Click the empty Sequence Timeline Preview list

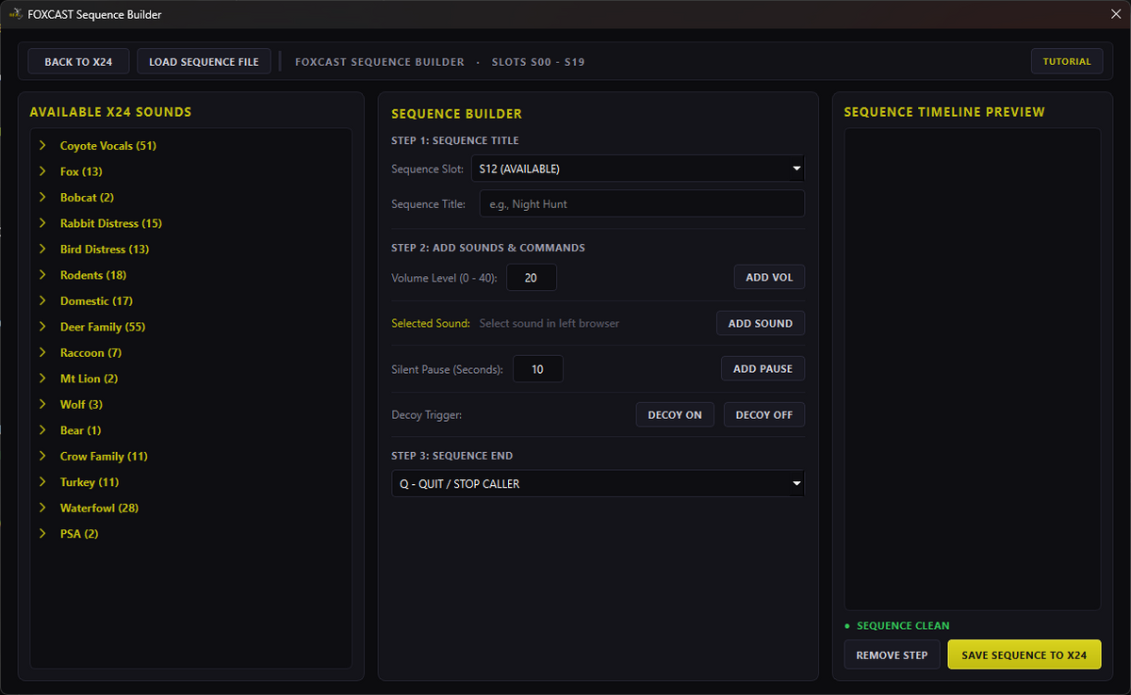pos(973,369)
